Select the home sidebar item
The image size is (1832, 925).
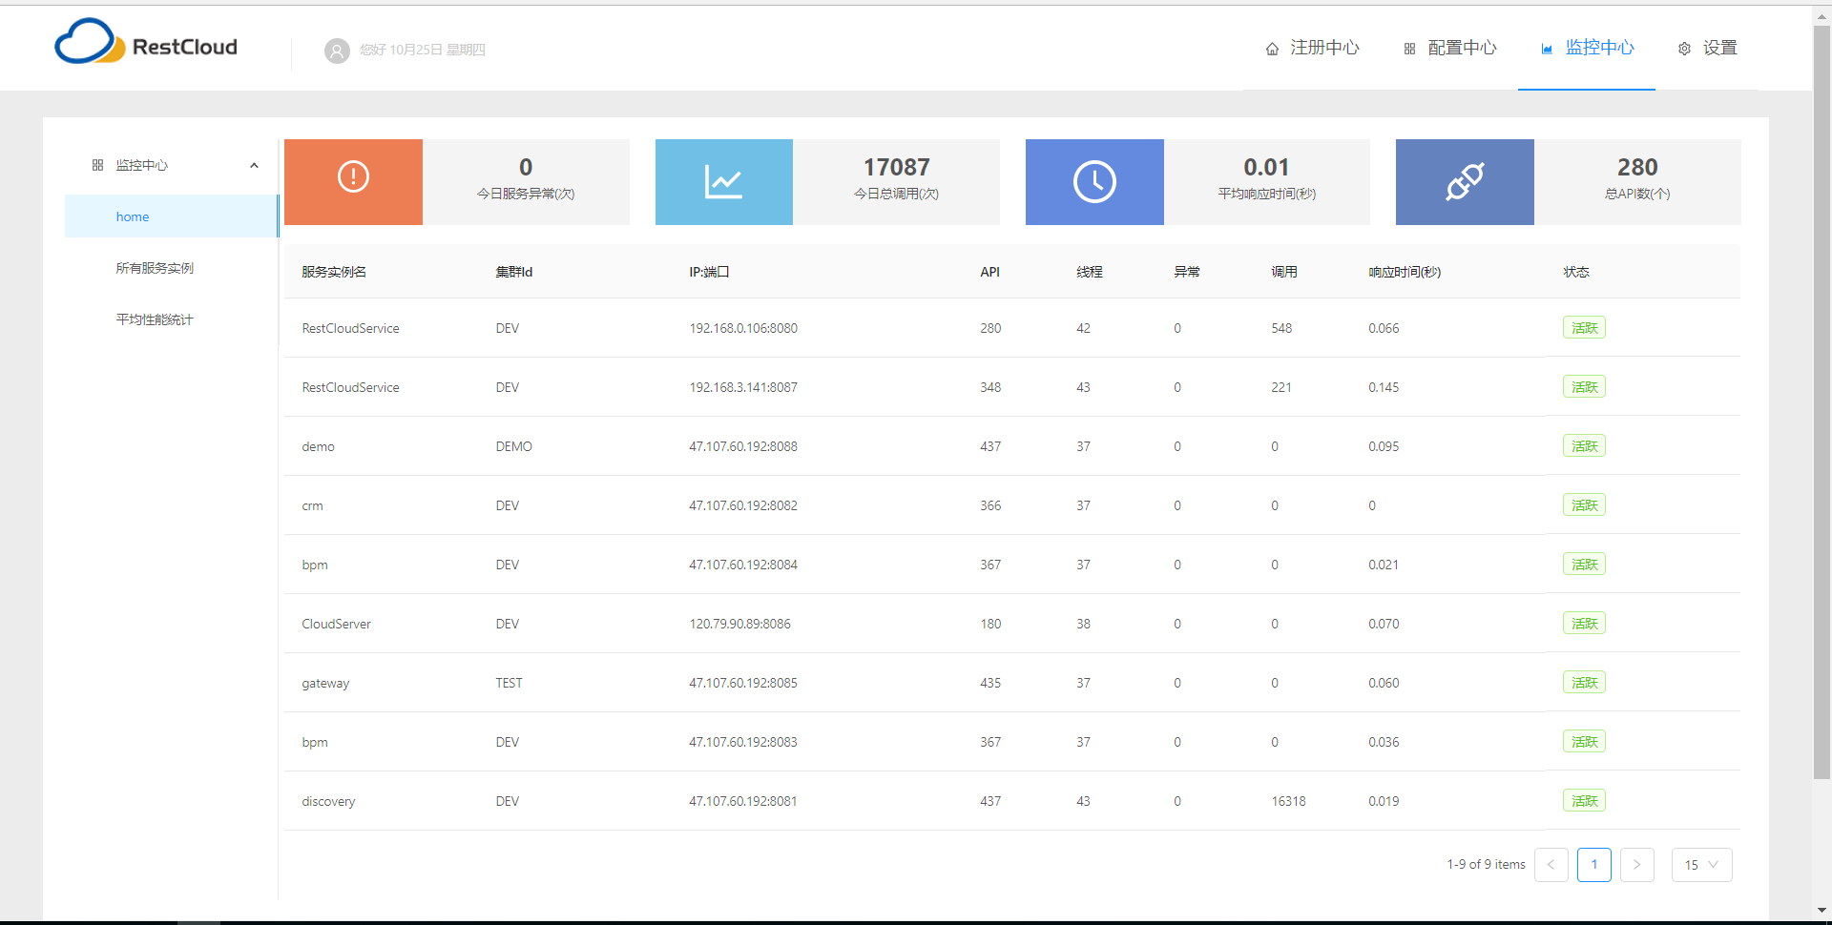[x=133, y=216]
